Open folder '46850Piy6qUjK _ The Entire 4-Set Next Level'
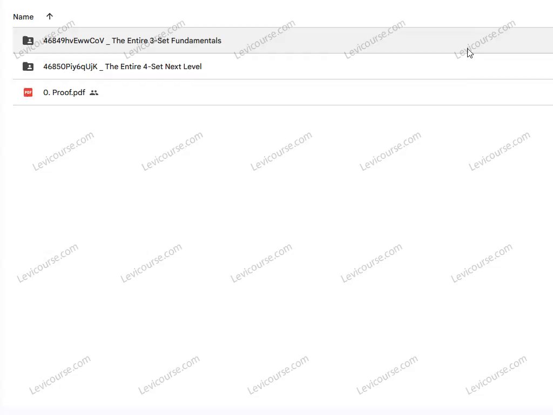553x415 pixels. click(123, 66)
